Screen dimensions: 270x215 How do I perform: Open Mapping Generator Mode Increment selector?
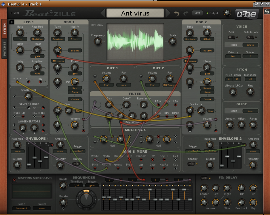(x=22, y=208)
